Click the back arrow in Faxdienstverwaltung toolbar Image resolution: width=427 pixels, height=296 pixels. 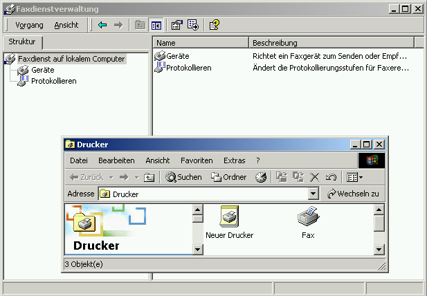point(102,26)
